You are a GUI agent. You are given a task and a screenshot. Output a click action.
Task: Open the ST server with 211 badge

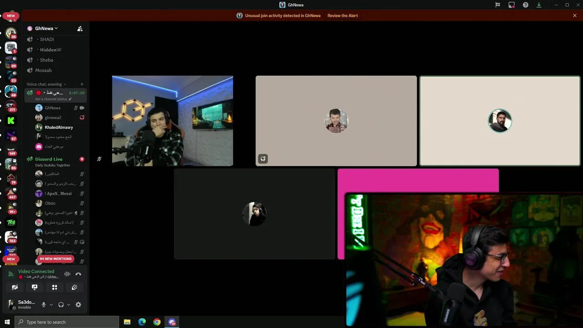coord(11,106)
